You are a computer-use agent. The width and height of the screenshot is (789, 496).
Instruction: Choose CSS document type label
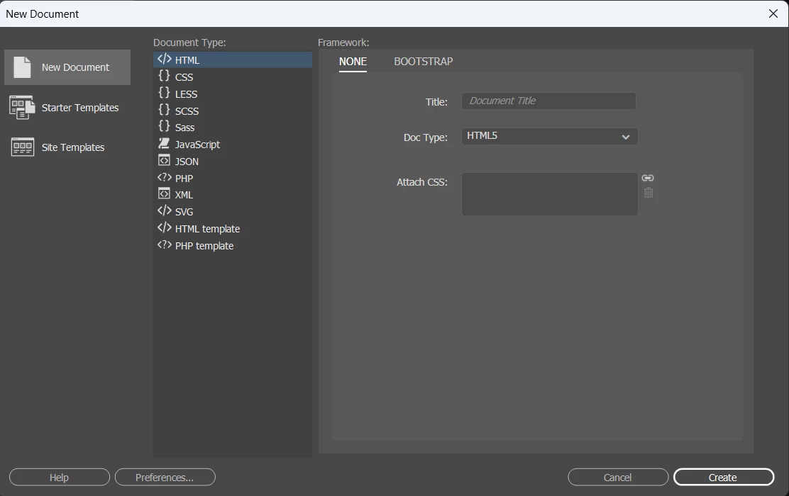click(184, 77)
